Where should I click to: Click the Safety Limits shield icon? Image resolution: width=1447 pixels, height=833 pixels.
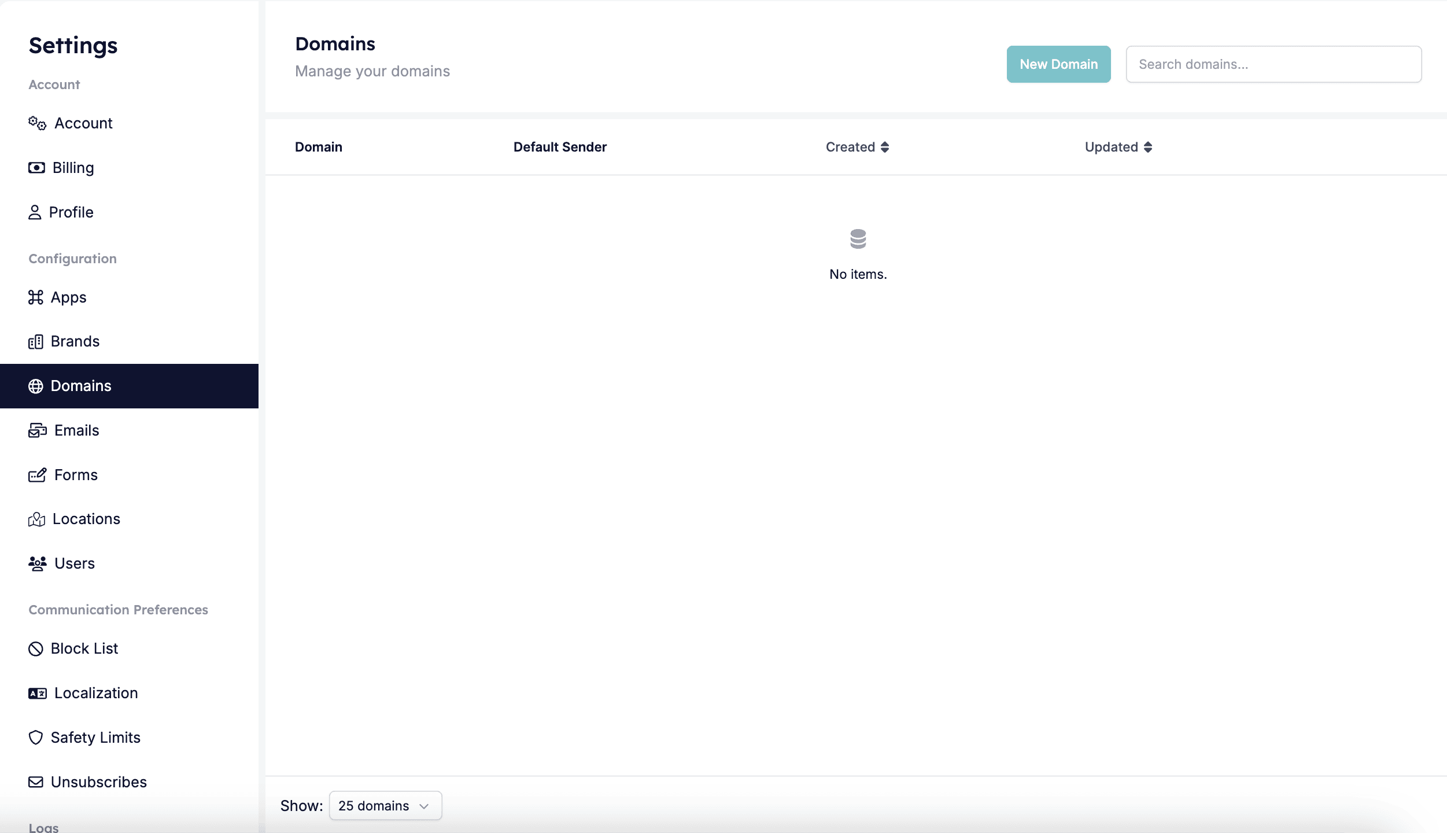[x=36, y=738]
